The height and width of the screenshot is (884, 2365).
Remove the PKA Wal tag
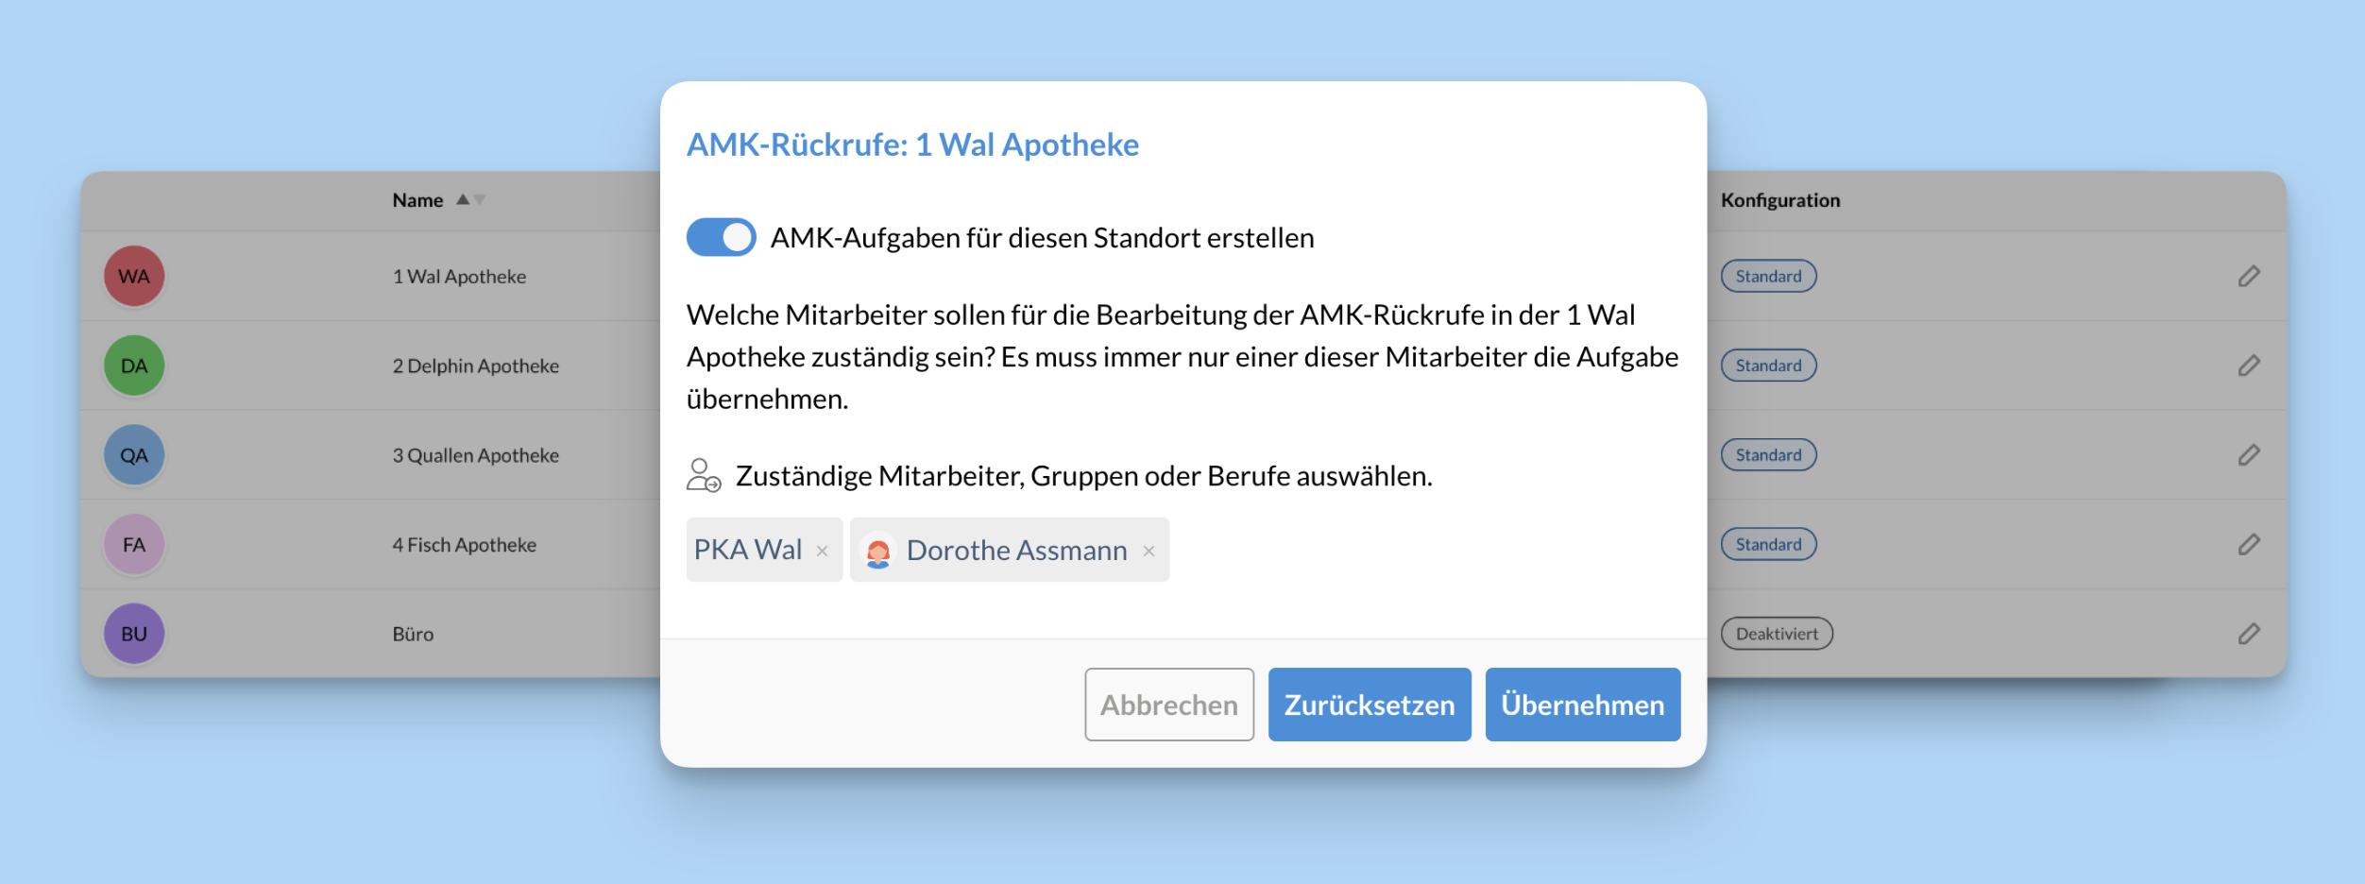pos(822,551)
